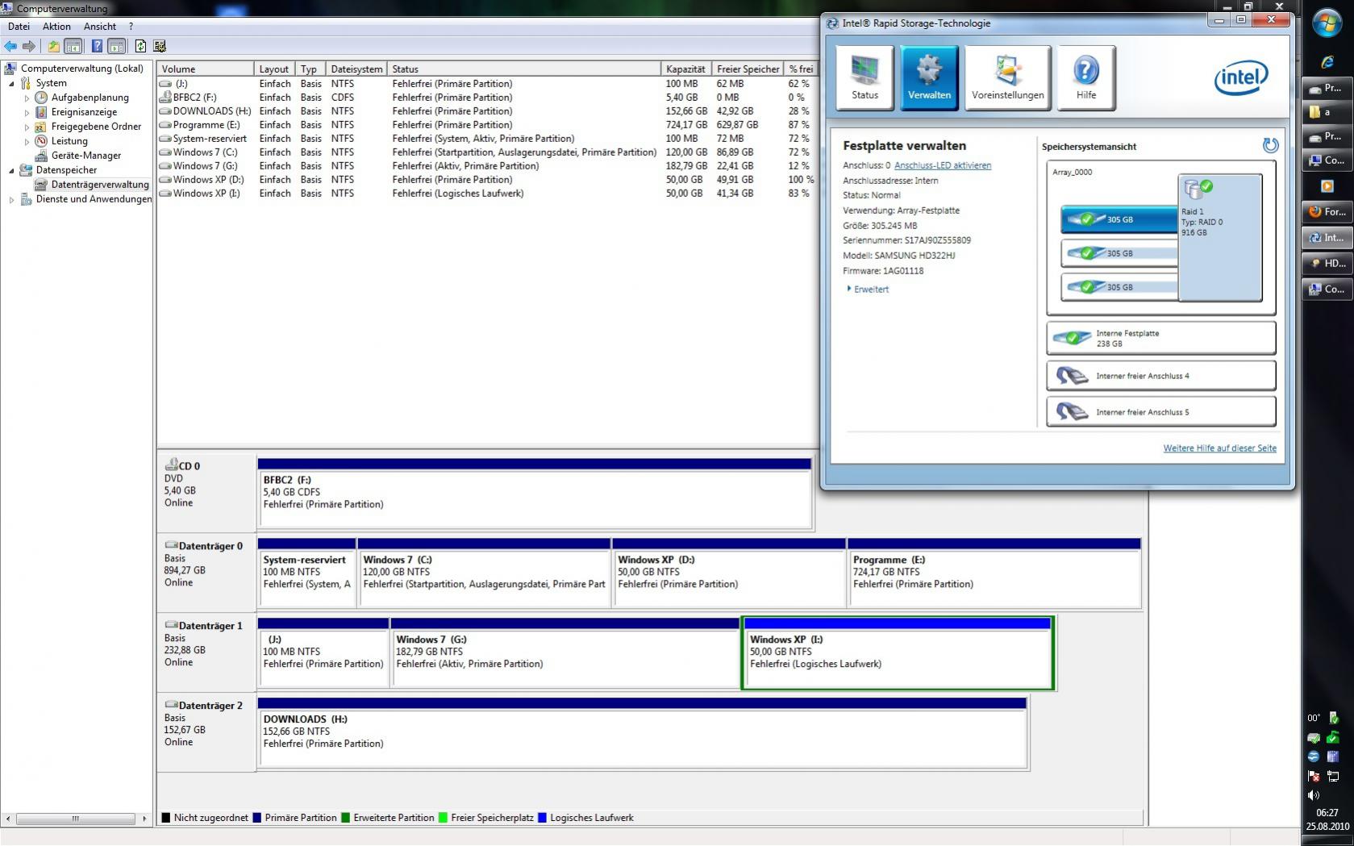Sort by the Volume column header
The width and height of the screenshot is (1354, 846).
206,69
